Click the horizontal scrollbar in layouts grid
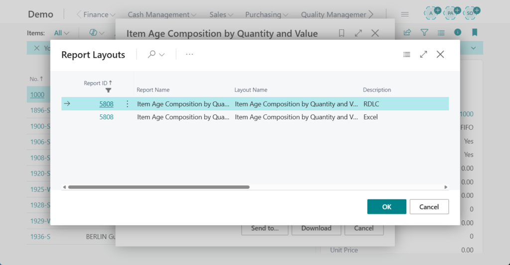 click(x=158, y=187)
